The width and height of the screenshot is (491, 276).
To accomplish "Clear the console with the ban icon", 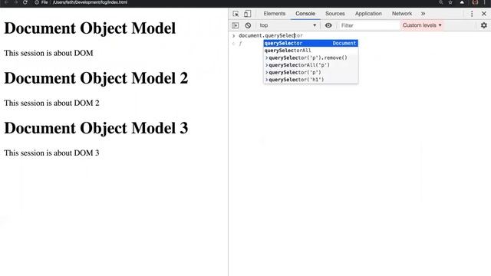I will [248, 25].
